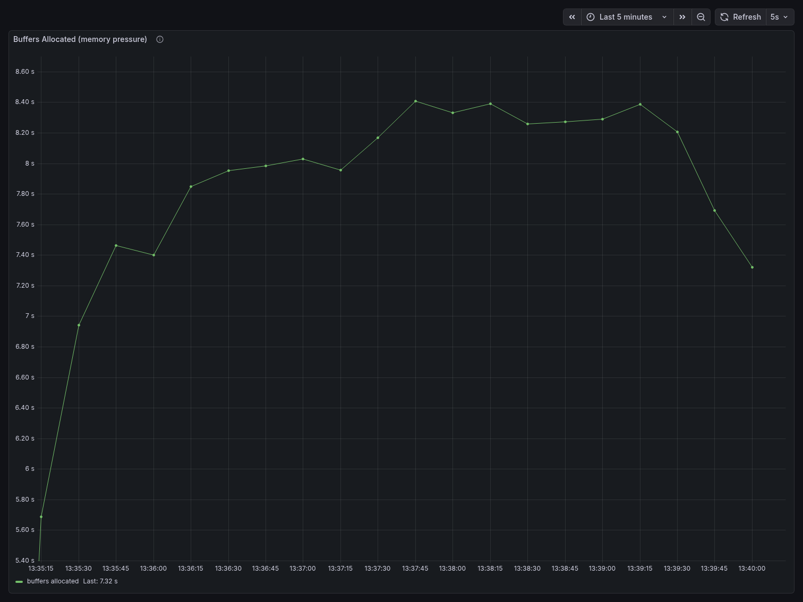Screen dimensions: 803x602
Task: Open the Buffers Allocated panel title menu
Action: point(80,39)
